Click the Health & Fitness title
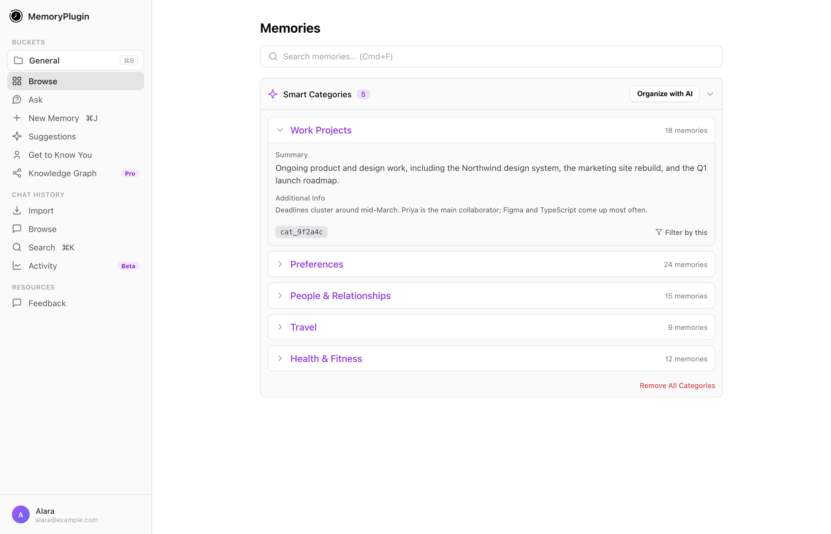The image size is (831, 534). pyautogui.click(x=326, y=359)
